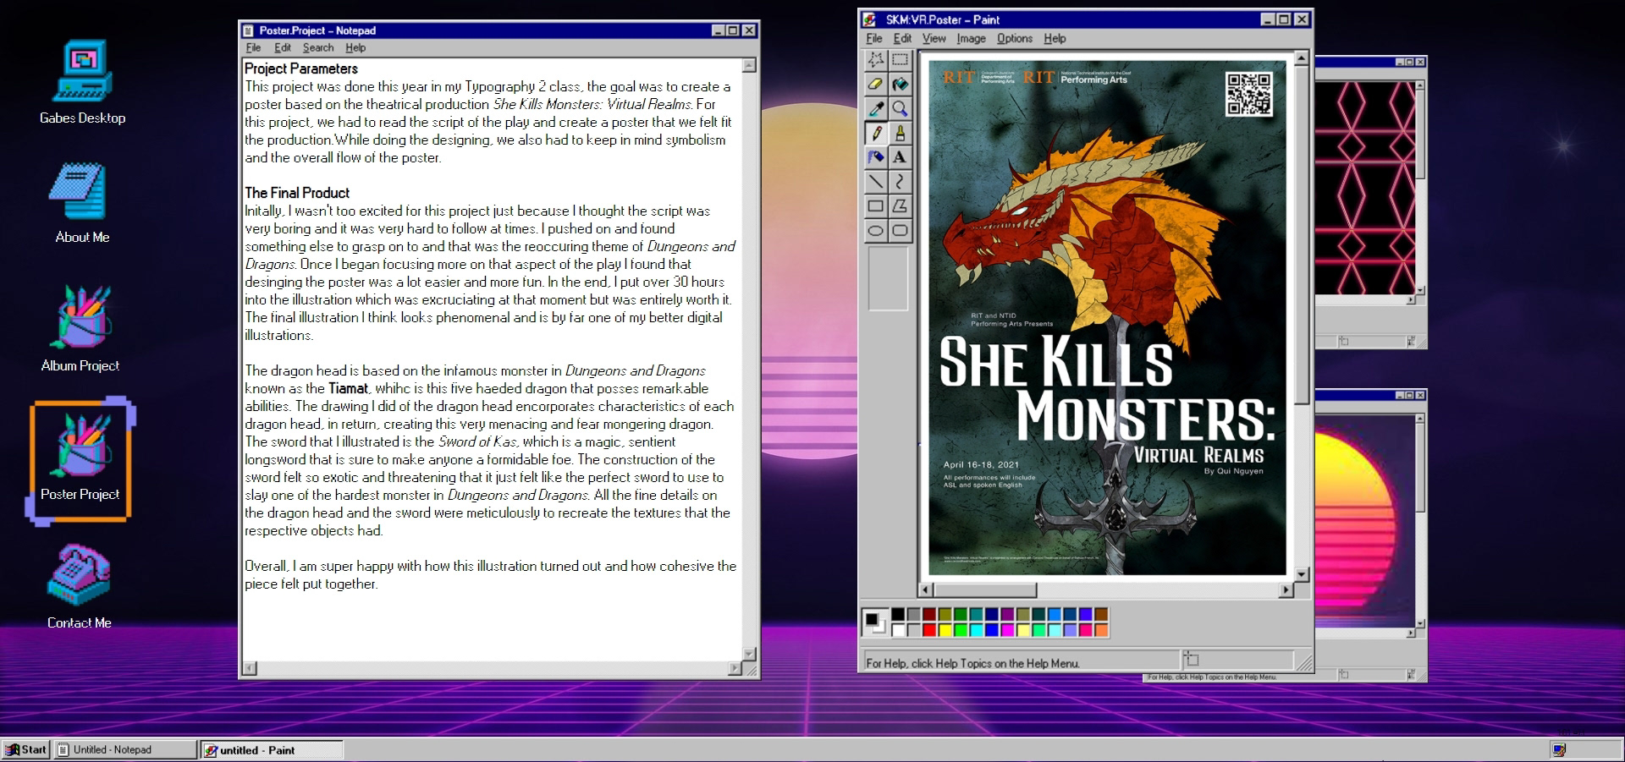The height and width of the screenshot is (762, 1625).
Task: Open the Paint Help menu
Action: click(1055, 38)
